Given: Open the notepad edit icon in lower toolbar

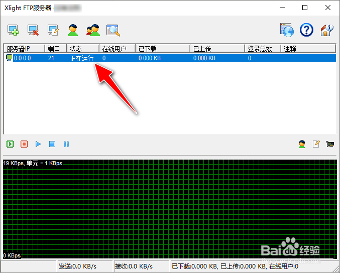Looking at the screenshot, I should [316, 144].
